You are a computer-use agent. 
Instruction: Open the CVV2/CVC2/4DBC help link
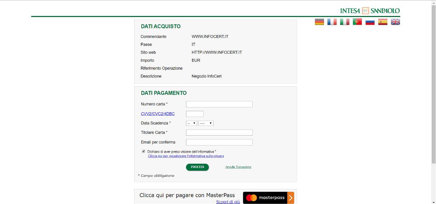click(x=158, y=114)
